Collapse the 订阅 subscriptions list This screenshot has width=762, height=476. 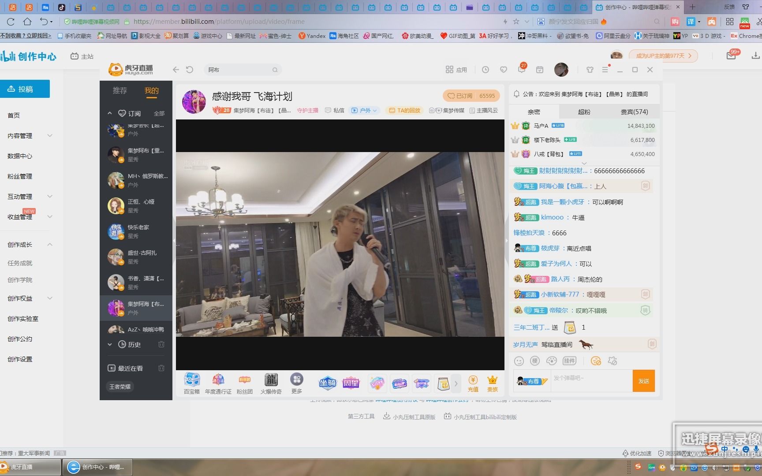coord(109,113)
